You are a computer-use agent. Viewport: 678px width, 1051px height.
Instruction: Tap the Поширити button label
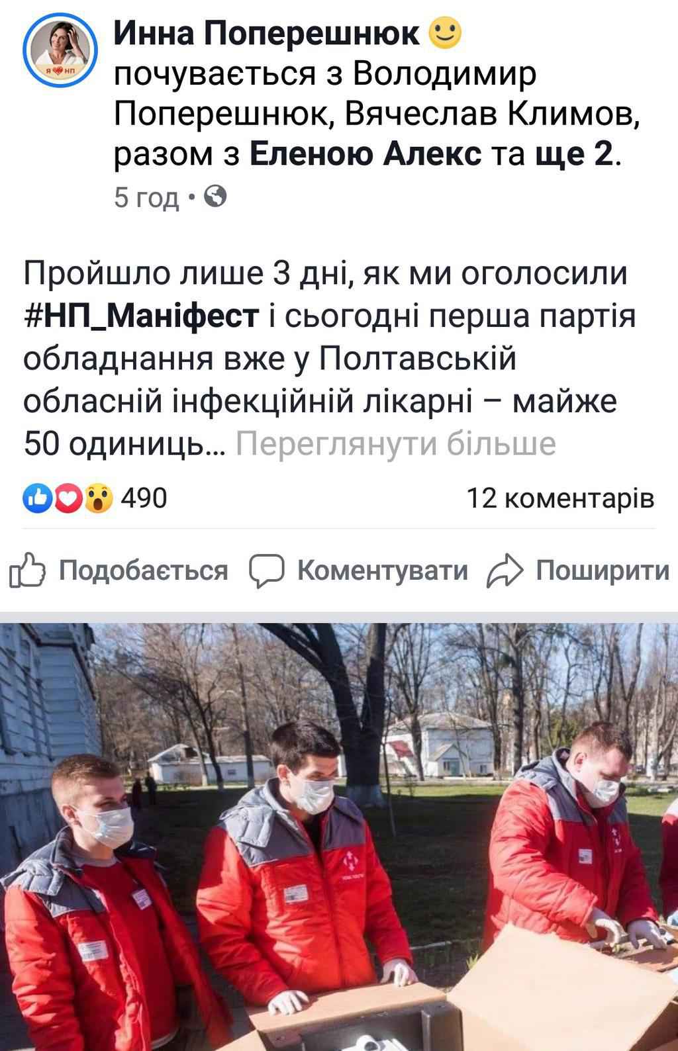coord(603,570)
